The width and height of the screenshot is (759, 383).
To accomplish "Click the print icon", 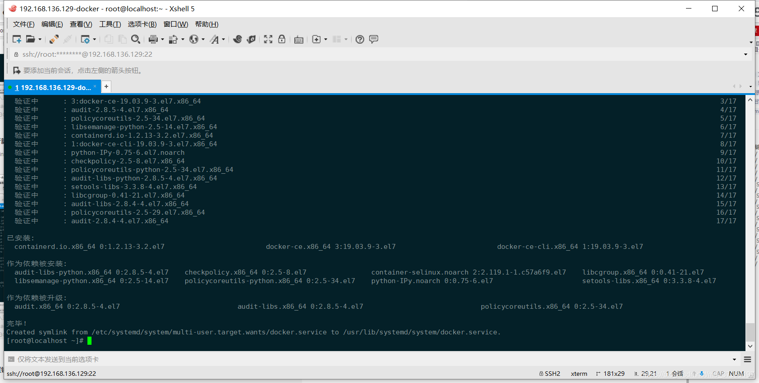I will point(153,39).
